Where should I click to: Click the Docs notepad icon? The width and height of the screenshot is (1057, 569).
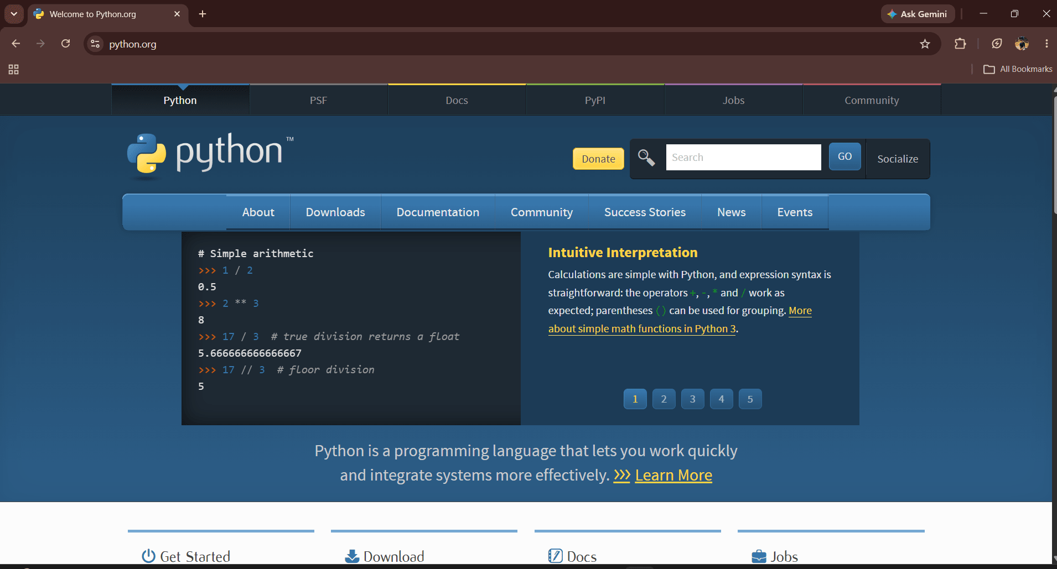click(555, 556)
